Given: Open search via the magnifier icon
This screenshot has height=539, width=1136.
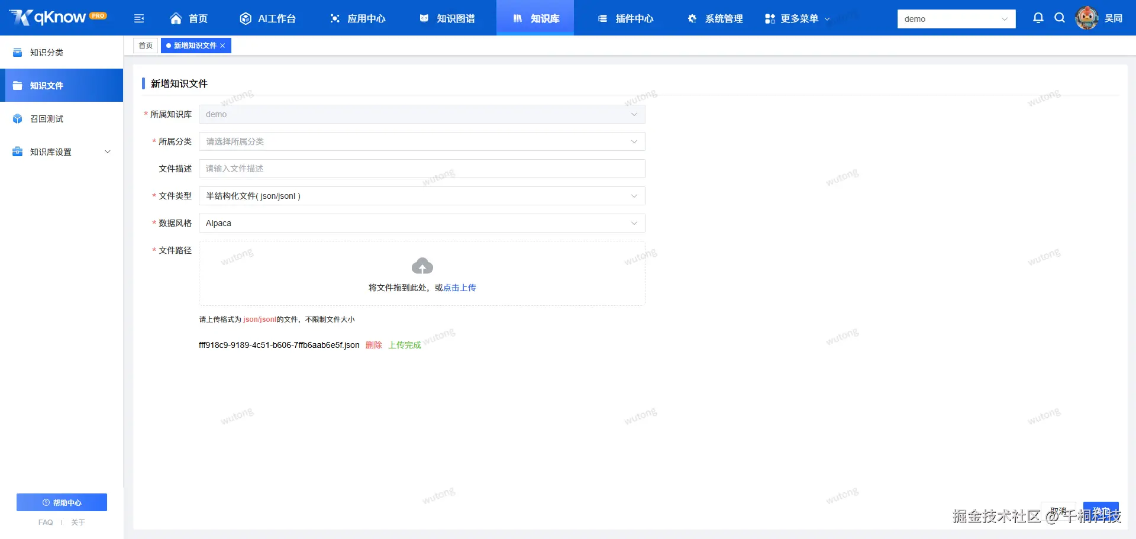Looking at the screenshot, I should (1060, 18).
